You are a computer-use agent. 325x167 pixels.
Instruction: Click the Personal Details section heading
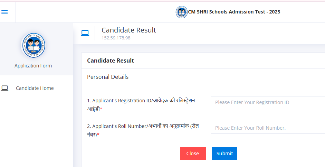coord(108,77)
